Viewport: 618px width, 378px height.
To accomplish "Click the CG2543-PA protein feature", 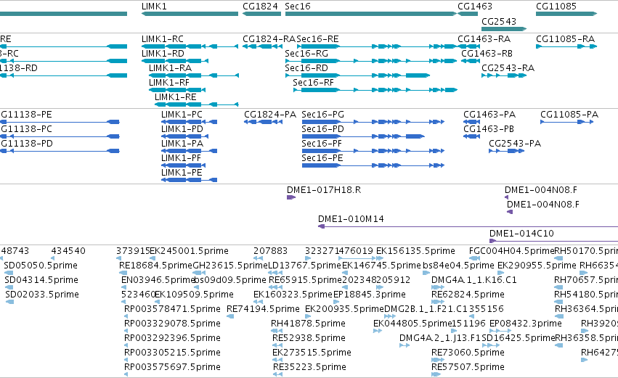I will [x=506, y=151].
